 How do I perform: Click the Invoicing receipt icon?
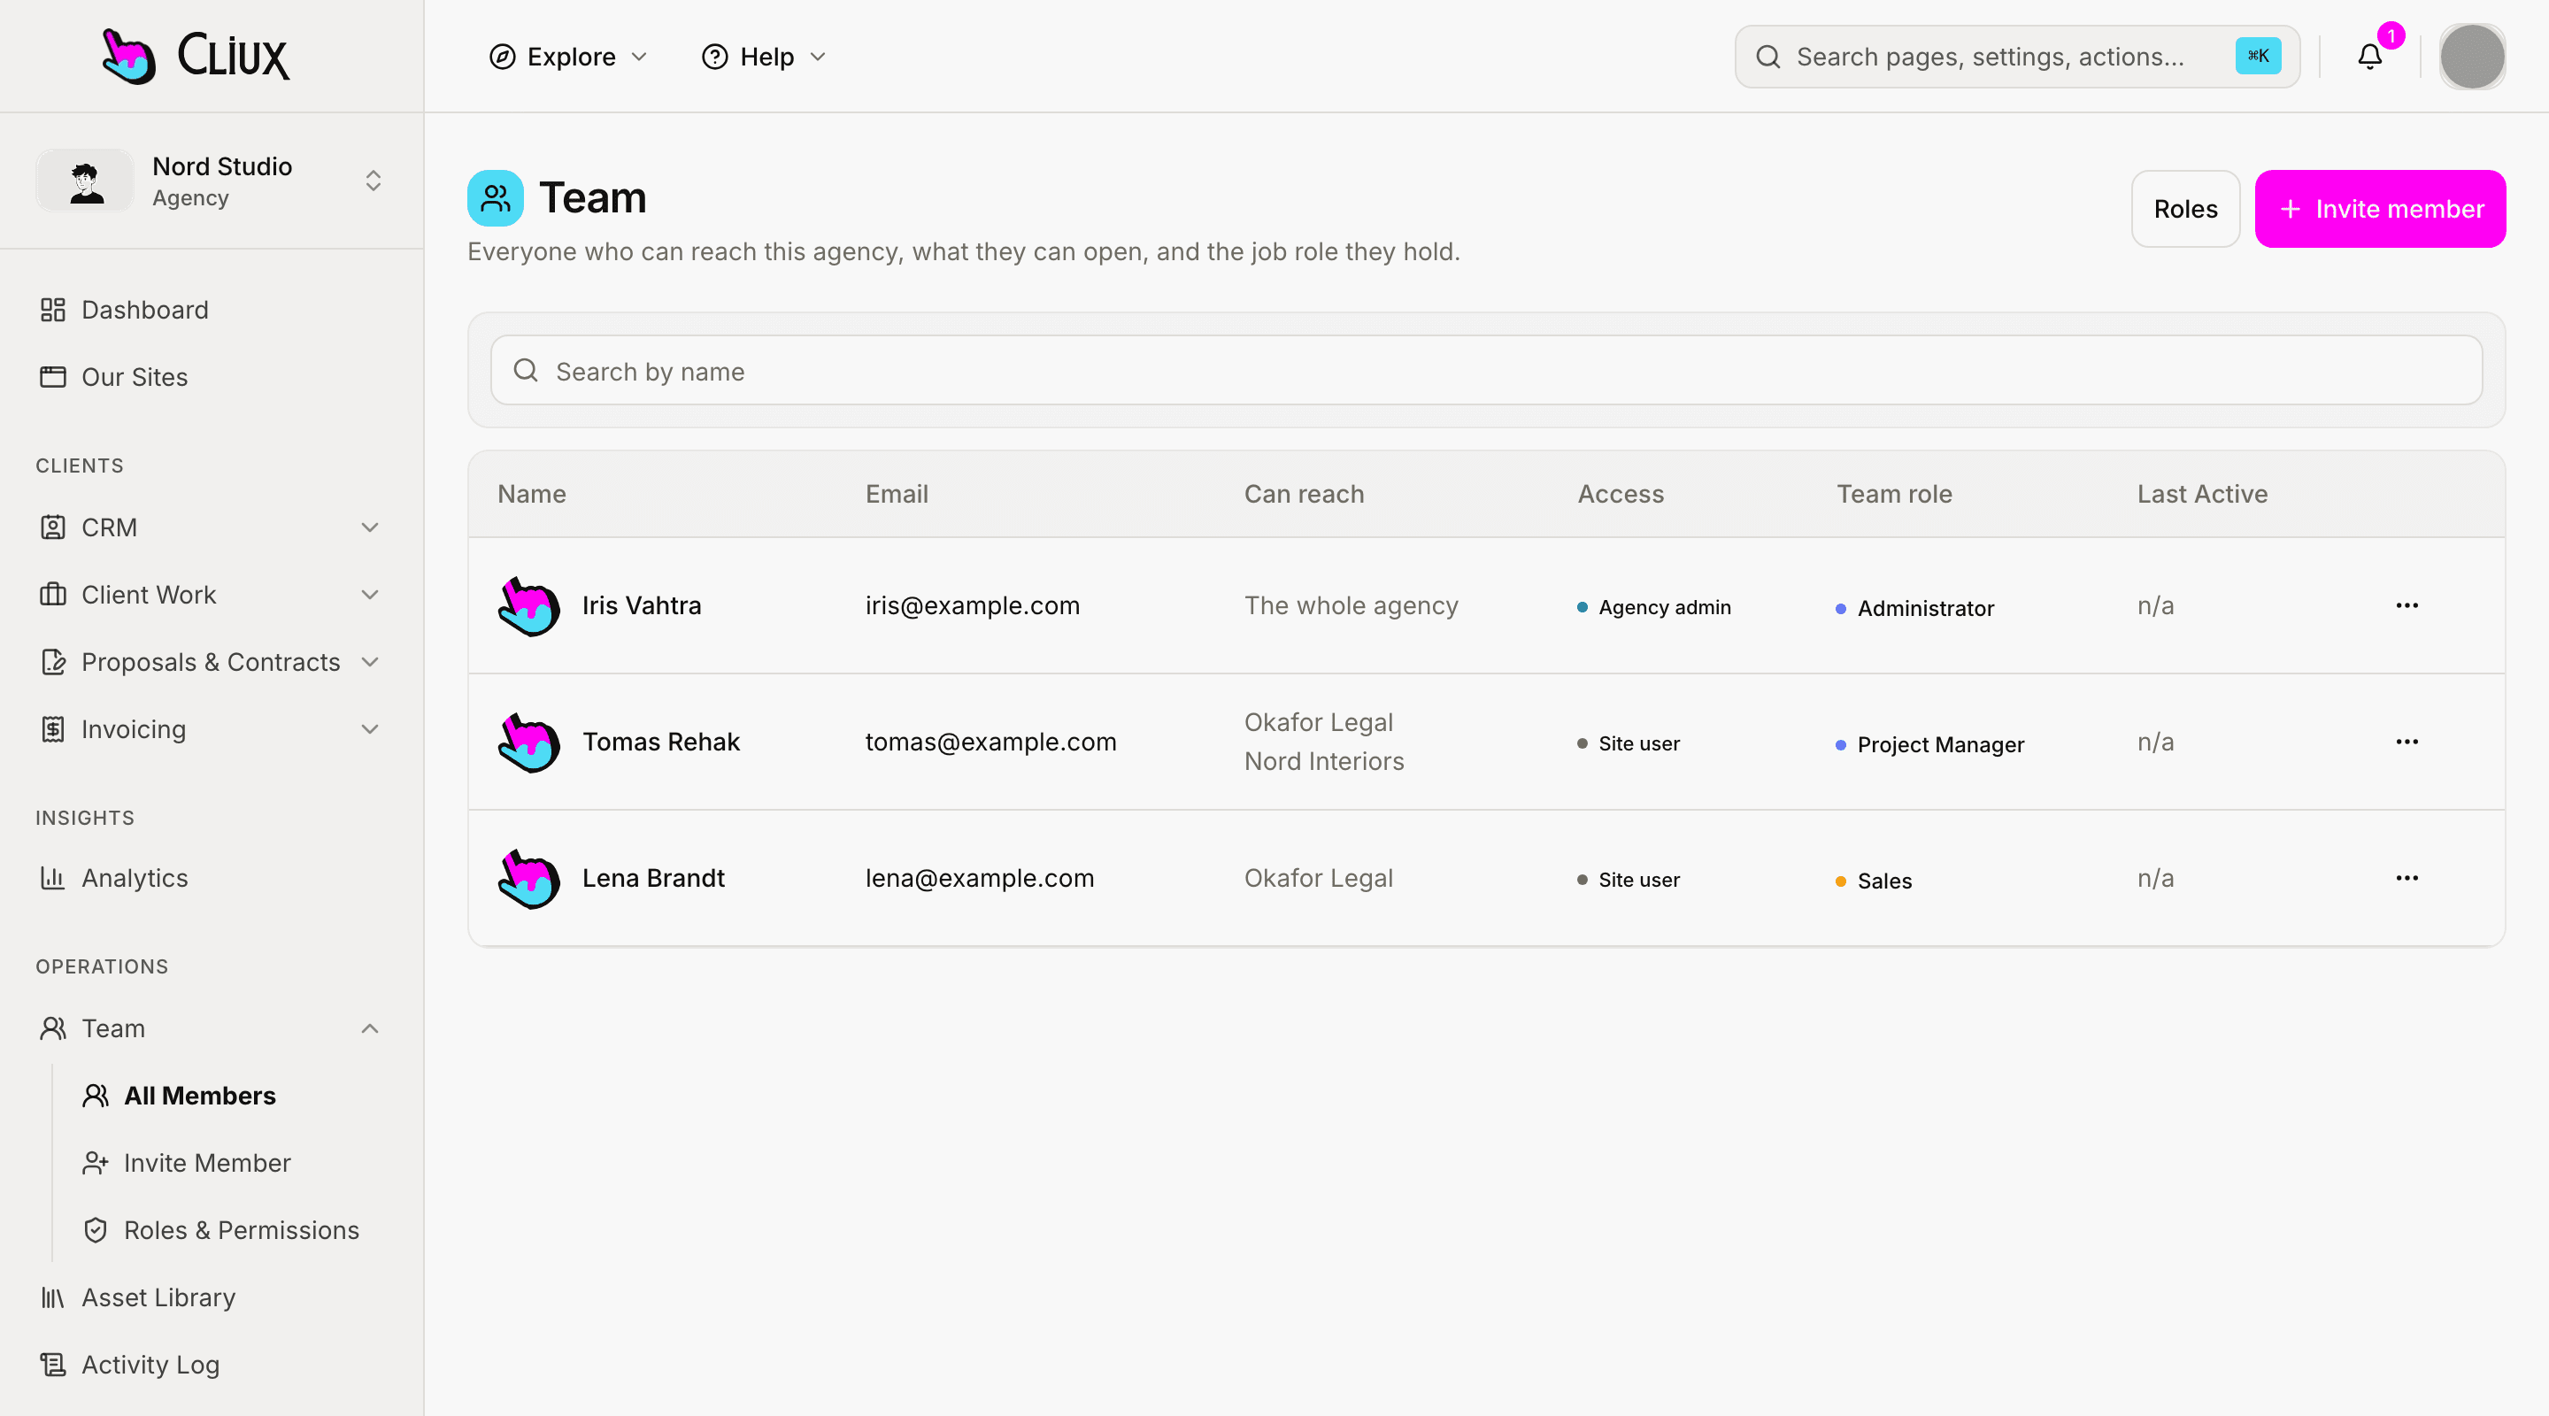52,729
